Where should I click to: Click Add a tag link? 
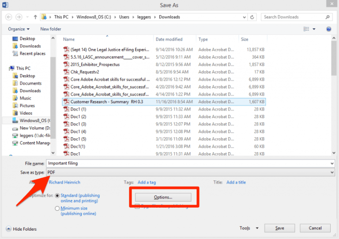click(x=147, y=182)
